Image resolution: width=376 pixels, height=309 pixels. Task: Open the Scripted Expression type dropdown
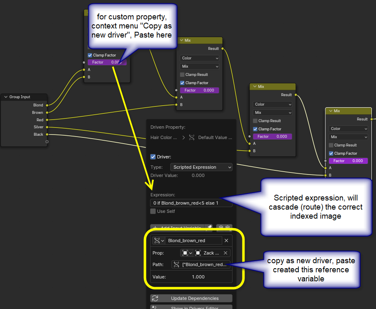point(201,167)
